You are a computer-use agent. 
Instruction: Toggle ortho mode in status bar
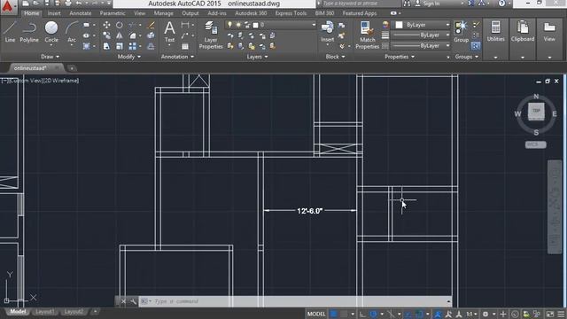click(x=362, y=314)
